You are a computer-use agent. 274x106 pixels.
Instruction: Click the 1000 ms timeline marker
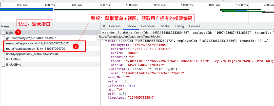point(132,5)
